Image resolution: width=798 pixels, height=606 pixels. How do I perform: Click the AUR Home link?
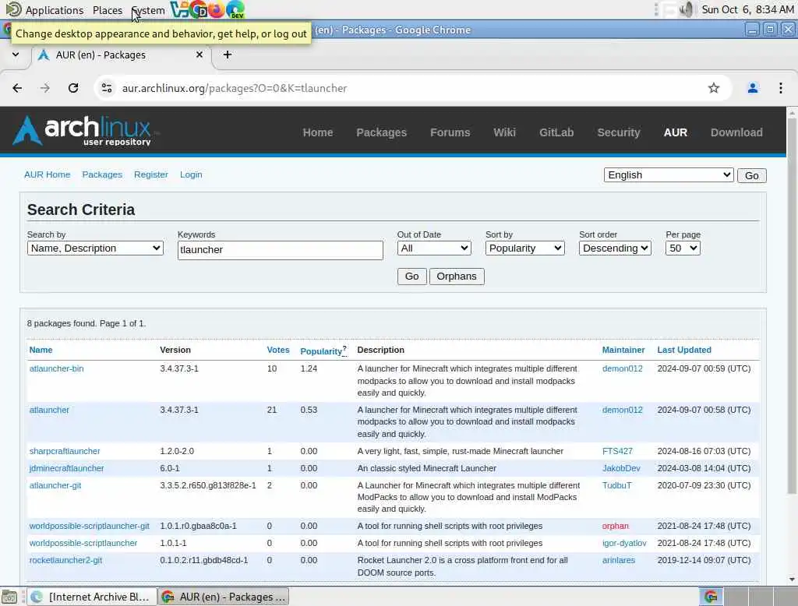pos(48,174)
